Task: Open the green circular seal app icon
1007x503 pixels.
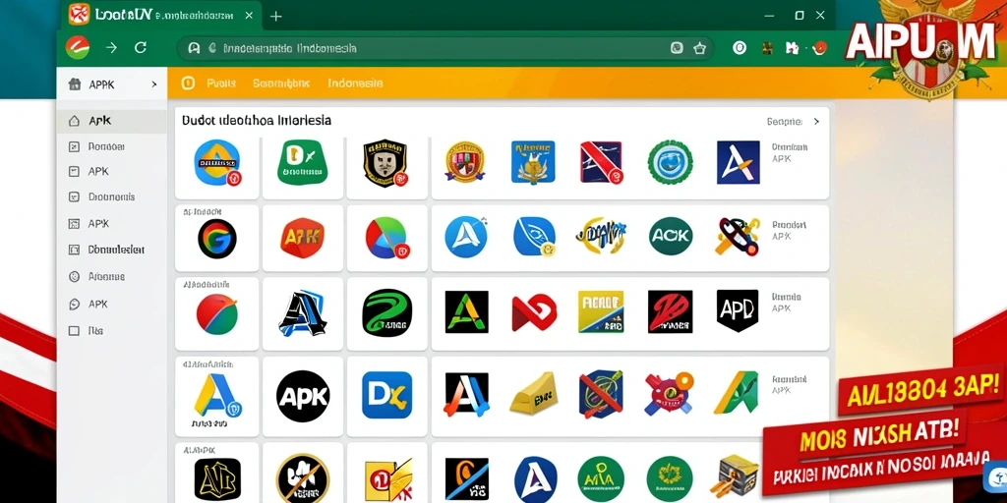Action: (x=671, y=162)
